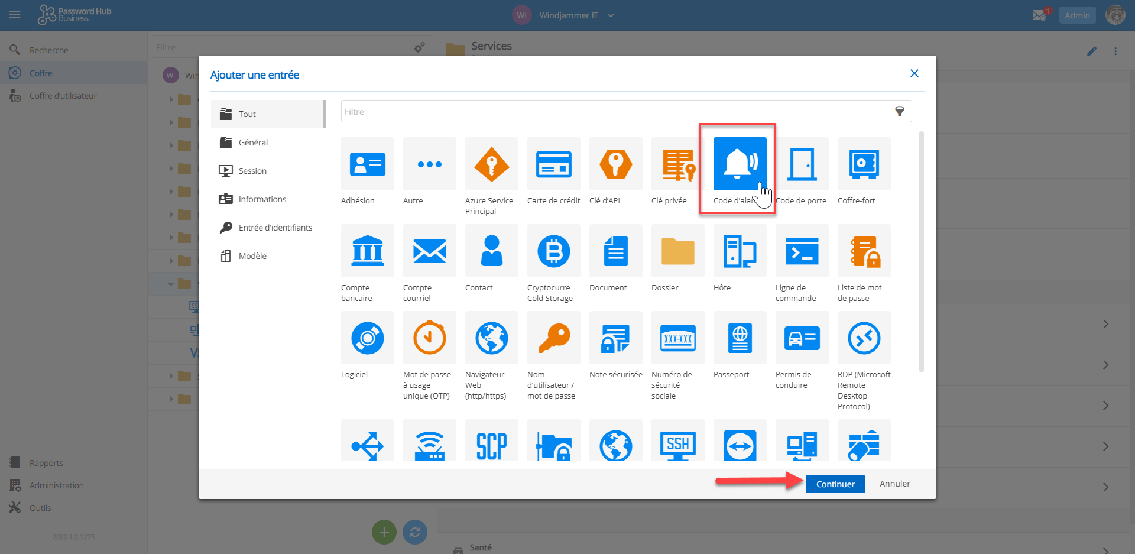The width and height of the screenshot is (1135, 554).
Task: Click Annuler to cancel the dialog
Action: tap(894, 484)
